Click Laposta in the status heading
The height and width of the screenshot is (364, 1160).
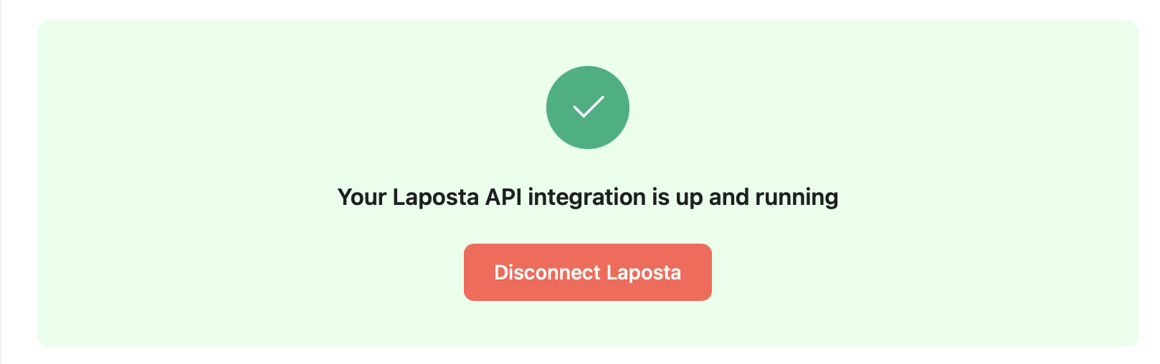point(436,198)
